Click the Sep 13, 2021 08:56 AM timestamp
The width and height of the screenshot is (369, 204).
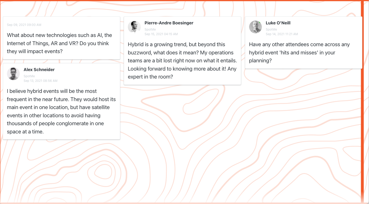41,81
